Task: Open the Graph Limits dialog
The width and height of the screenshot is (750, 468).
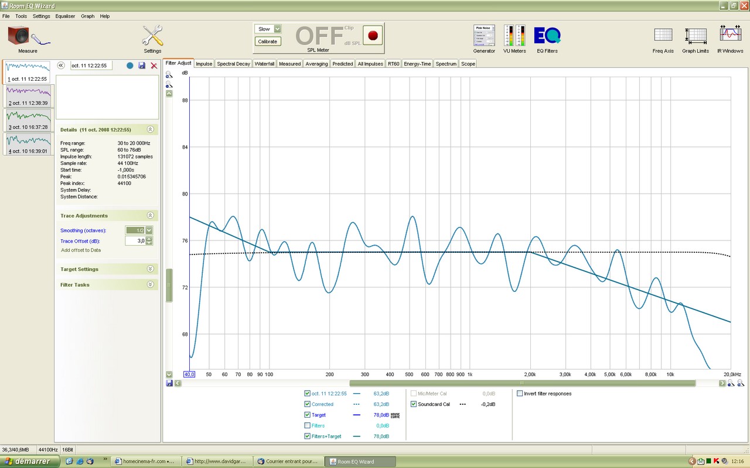Action: tap(696, 36)
